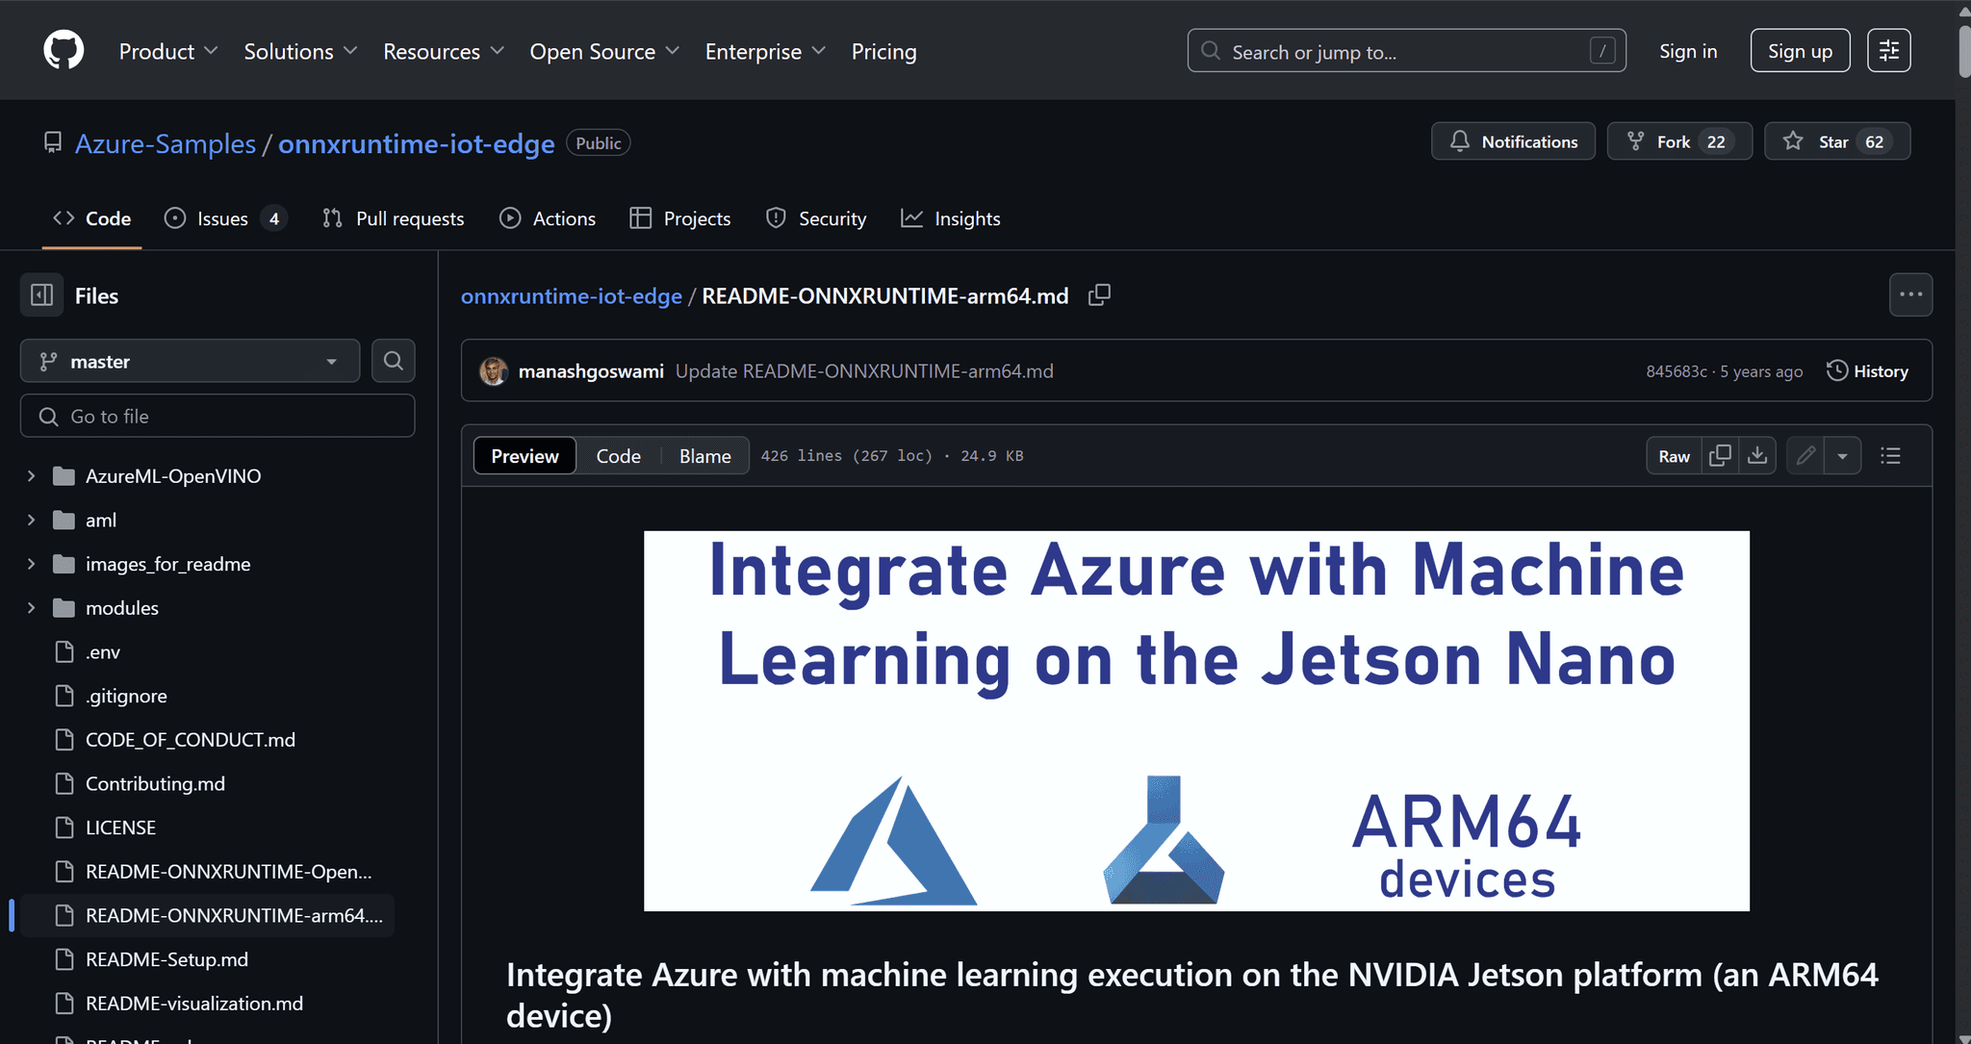The width and height of the screenshot is (1971, 1044).
Task: Copy raw file contents icon
Action: (x=1720, y=455)
